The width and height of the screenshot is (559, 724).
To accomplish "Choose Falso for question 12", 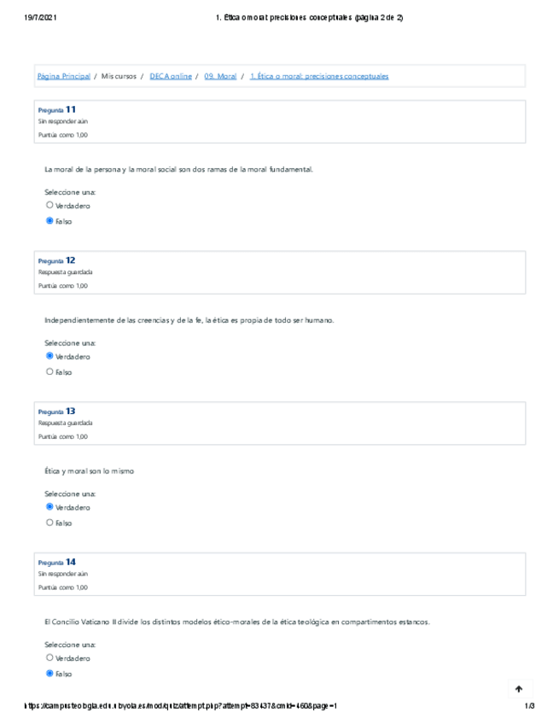I will (x=49, y=372).
